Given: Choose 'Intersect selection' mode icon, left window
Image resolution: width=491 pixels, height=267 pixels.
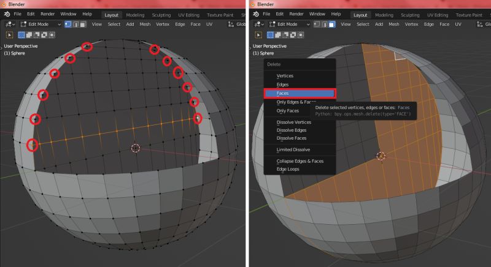Looking at the screenshot, I should tap(52, 35).
